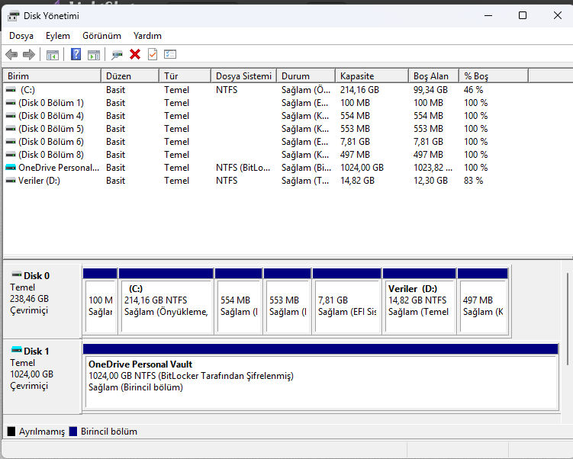Select the (C:) 214,16 GB NTFS partition block
The height and width of the screenshot is (459, 573).
click(x=166, y=301)
